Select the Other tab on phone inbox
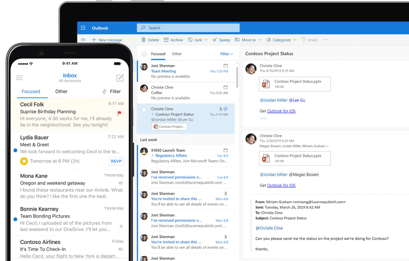Viewport: 409px width, 261px height. [61, 91]
